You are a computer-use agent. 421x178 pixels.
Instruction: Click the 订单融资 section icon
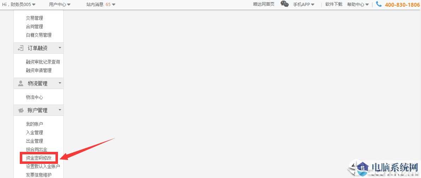point(21,48)
